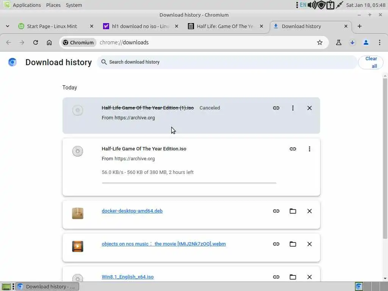The width and height of the screenshot is (388, 291).
Task: Expand the tab search dropdown arrow
Action: click(x=8, y=26)
